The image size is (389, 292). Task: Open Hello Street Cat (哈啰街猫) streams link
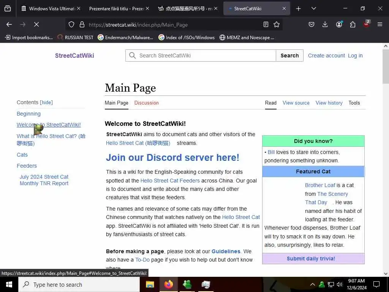pyautogui.click(x=138, y=143)
